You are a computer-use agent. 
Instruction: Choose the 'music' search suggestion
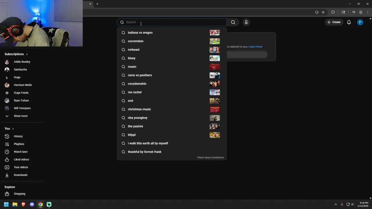coord(172,67)
